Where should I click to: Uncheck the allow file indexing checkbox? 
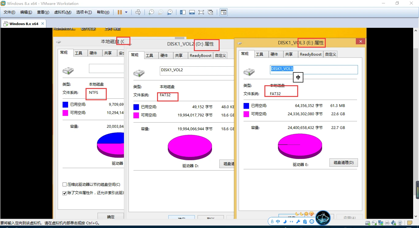pyautogui.click(x=65, y=193)
